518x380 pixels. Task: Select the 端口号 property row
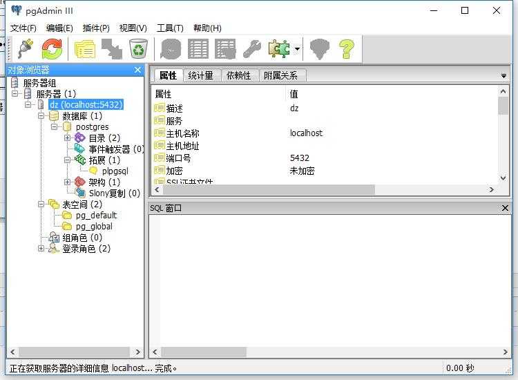(325, 158)
